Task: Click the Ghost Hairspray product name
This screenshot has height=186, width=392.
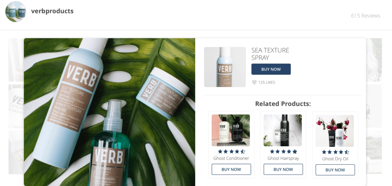Action: (283, 158)
